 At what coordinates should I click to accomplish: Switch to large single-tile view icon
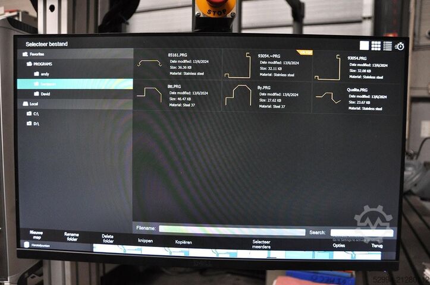(x=364, y=46)
